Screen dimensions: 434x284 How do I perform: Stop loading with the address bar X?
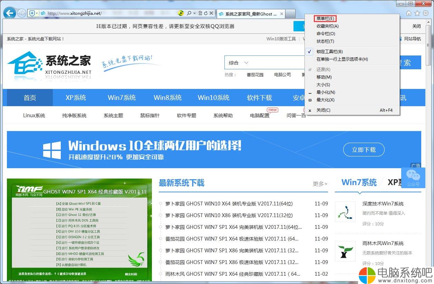[211, 13]
